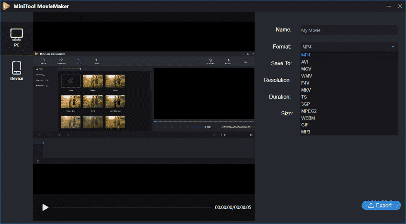Switch to the Device export tab

coord(17,71)
